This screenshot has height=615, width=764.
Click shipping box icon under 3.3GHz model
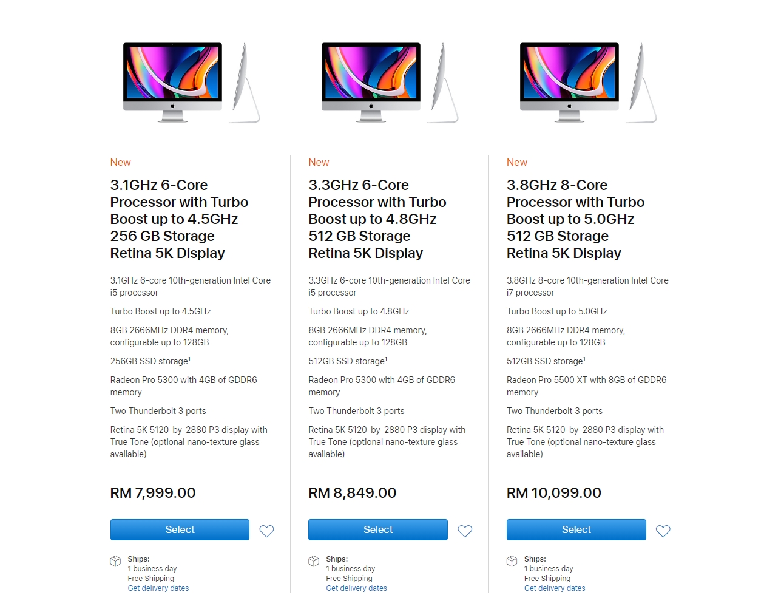pyautogui.click(x=314, y=561)
